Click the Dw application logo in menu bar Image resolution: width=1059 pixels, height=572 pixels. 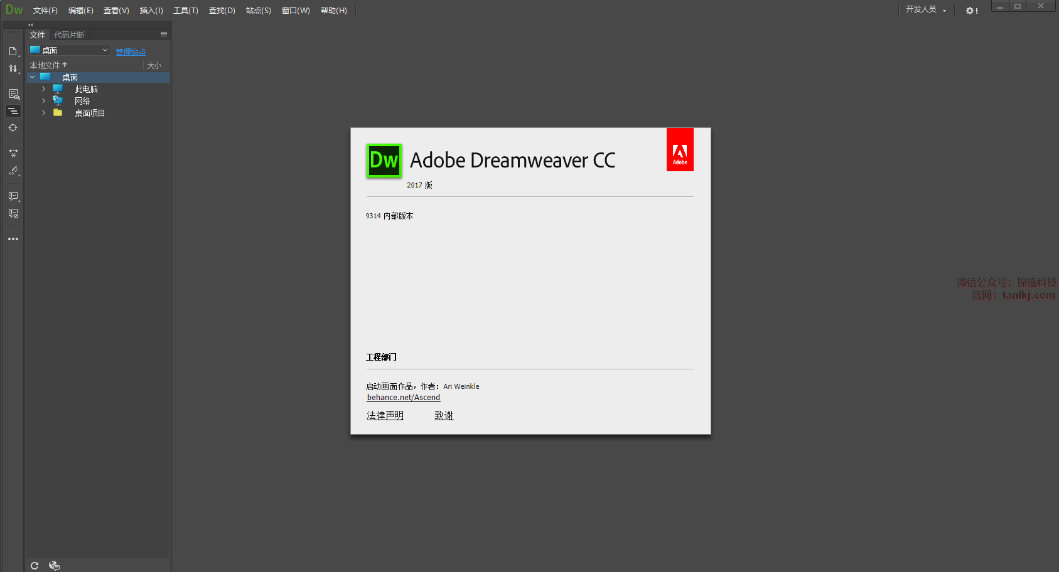pyautogui.click(x=14, y=10)
